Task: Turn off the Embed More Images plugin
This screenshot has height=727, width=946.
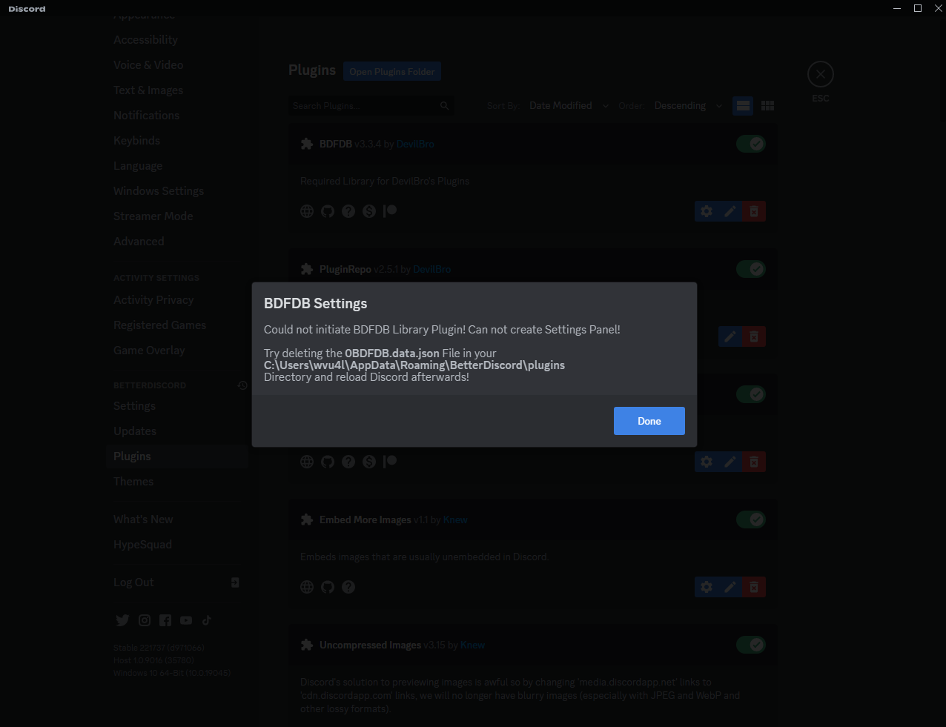Action: [751, 519]
